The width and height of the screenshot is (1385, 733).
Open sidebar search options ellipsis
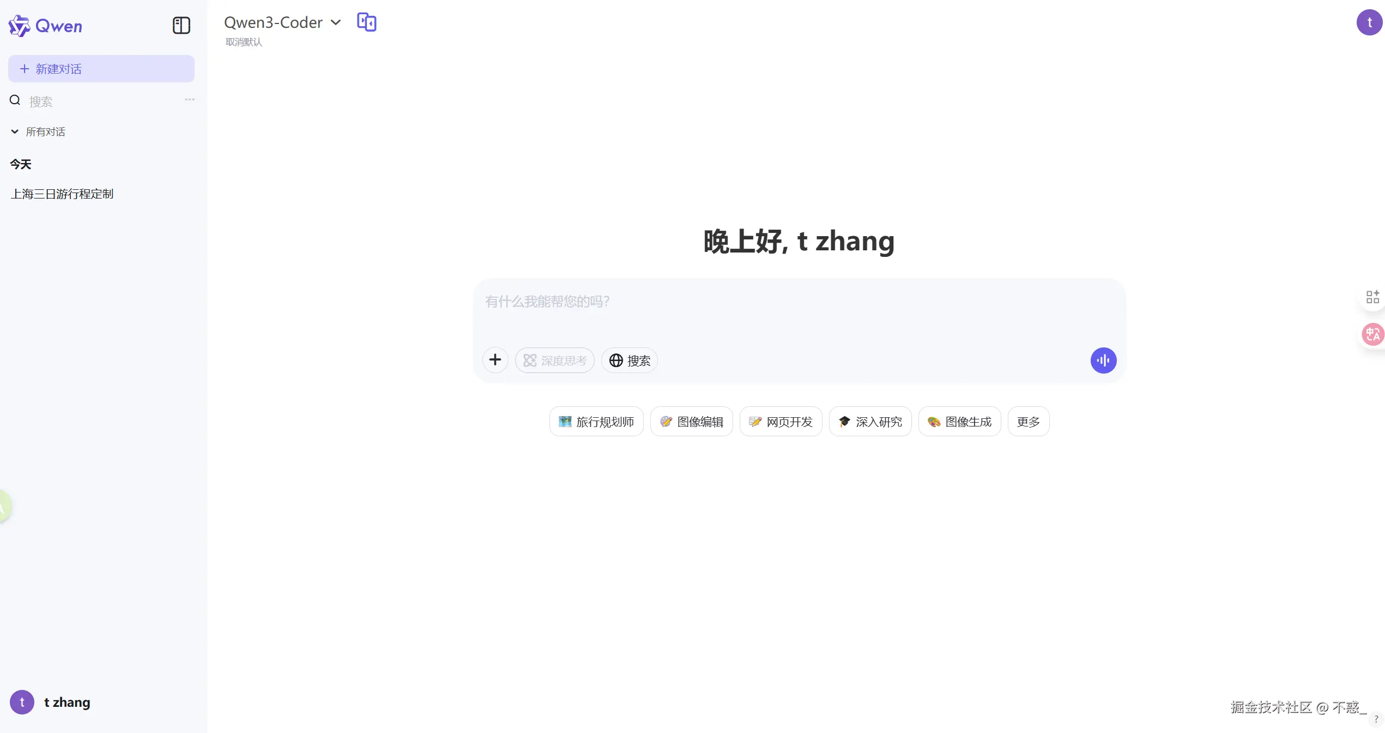[x=189, y=99]
